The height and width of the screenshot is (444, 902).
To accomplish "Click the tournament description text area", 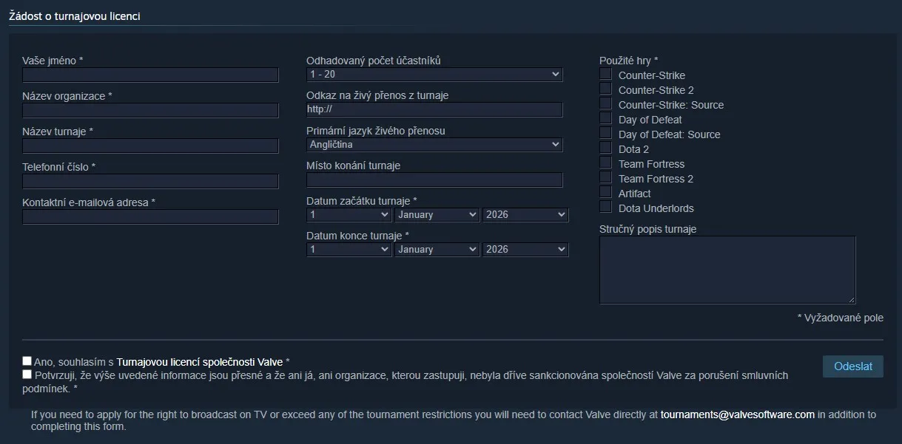I will tap(727, 270).
